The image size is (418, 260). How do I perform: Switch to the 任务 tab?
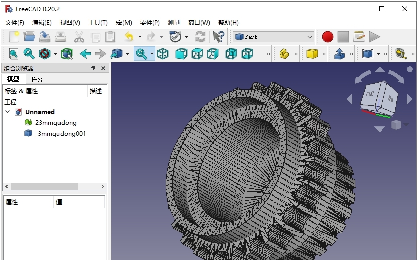[37, 79]
